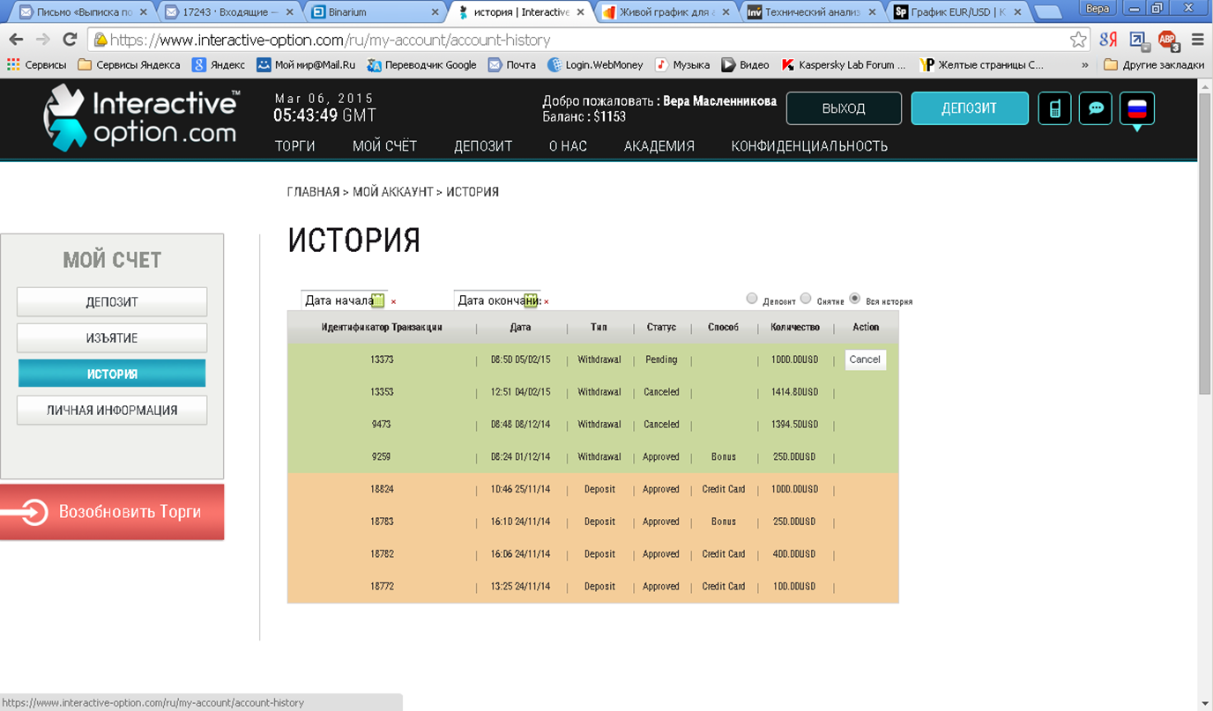Select the Депозит radio filter

[x=752, y=299]
